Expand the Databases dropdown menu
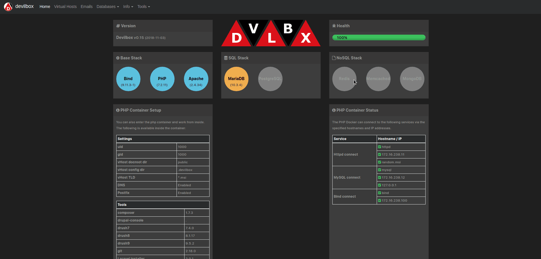 pos(108,7)
